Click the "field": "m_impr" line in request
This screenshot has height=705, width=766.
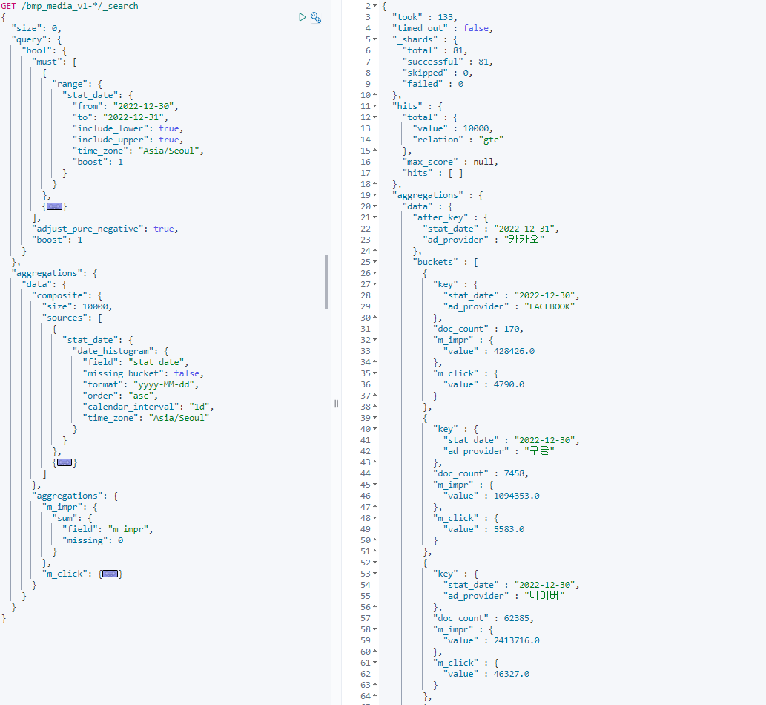108,529
